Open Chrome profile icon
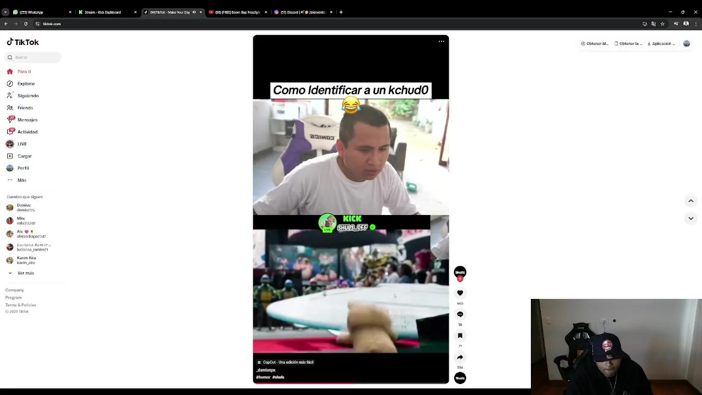This screenshot has height=395, width=702. [686, 24]
